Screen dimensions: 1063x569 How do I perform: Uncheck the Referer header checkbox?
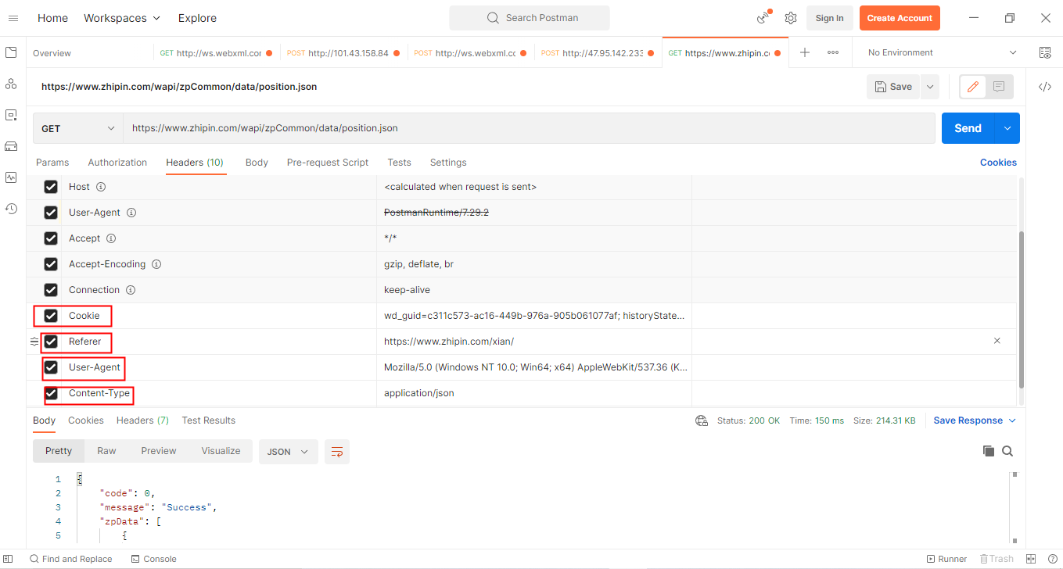51,342
